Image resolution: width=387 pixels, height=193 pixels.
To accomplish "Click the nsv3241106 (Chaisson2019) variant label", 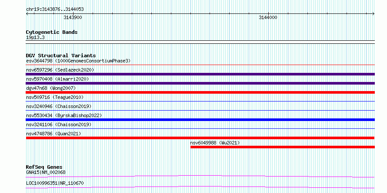I will point(59,124).
